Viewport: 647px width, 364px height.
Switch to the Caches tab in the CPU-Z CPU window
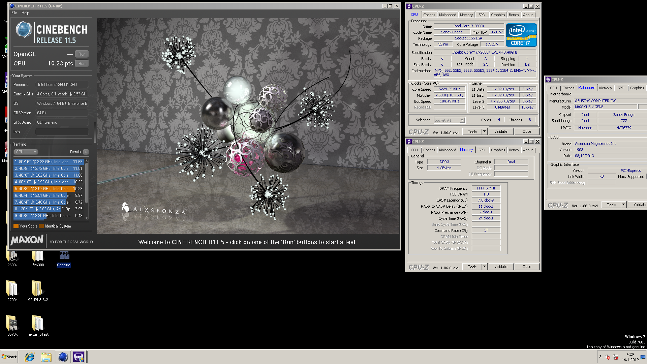point(429,15)
